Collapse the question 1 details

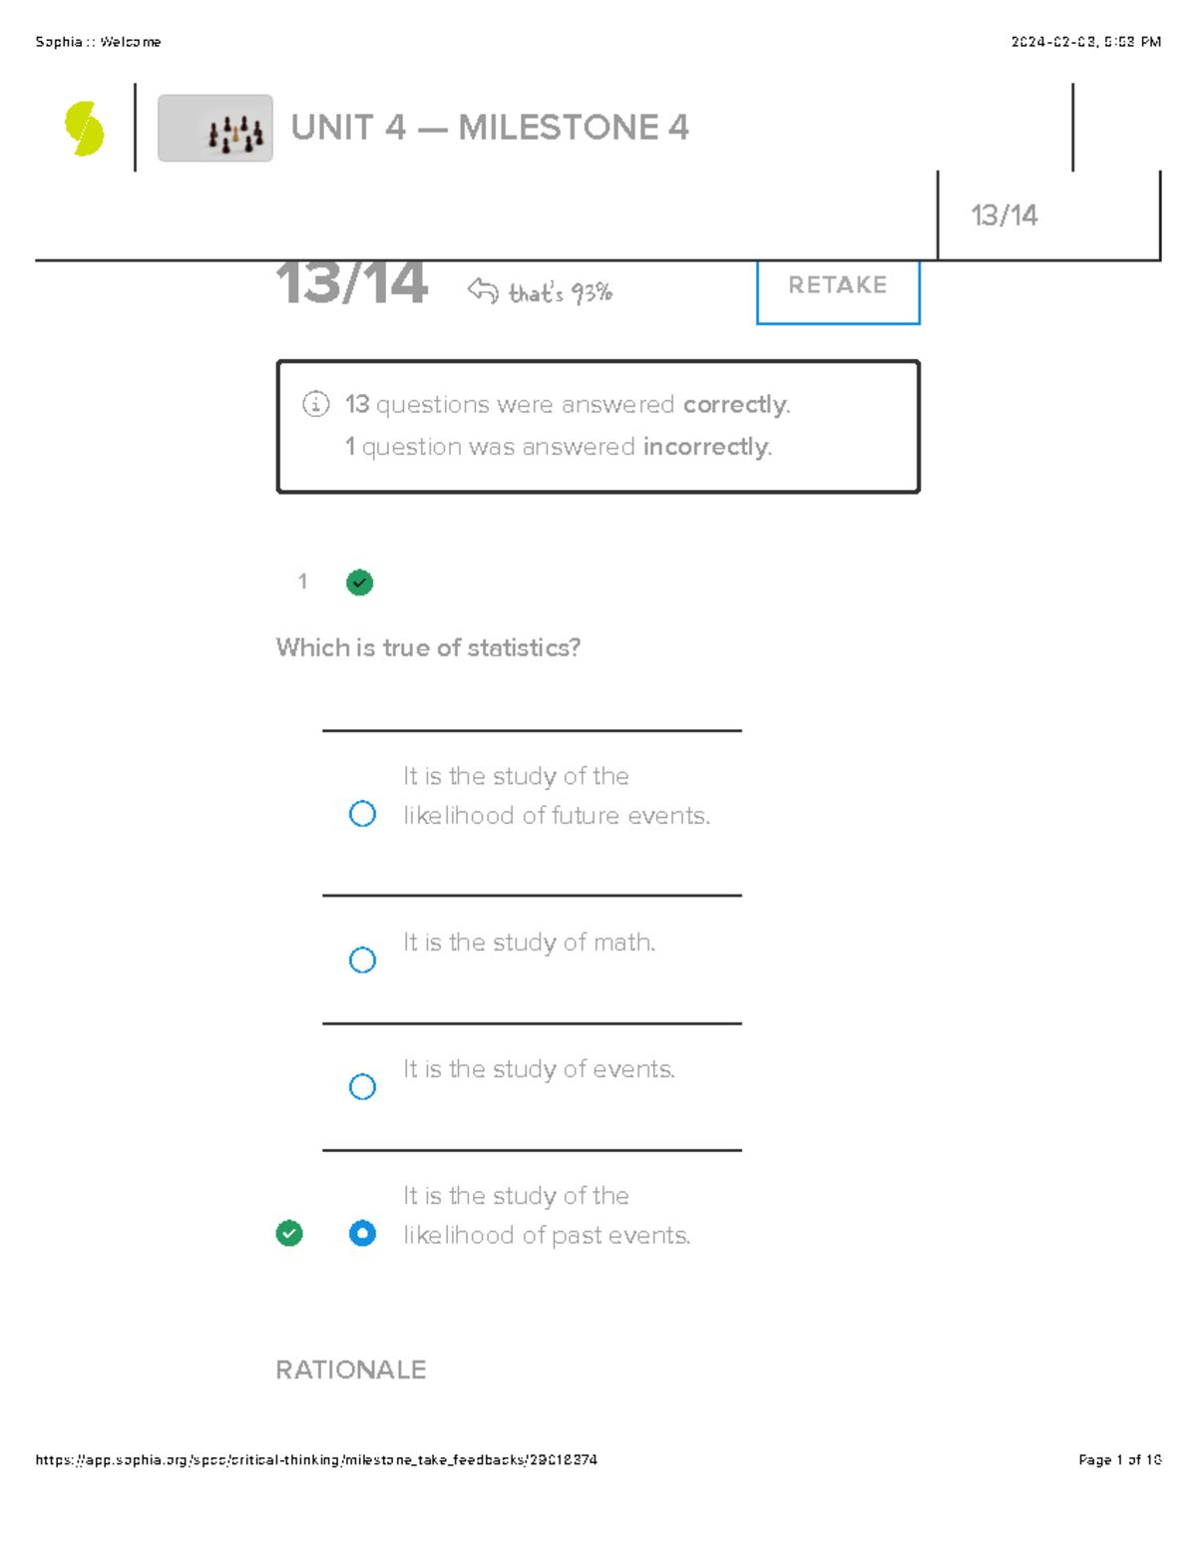(302, 582)
